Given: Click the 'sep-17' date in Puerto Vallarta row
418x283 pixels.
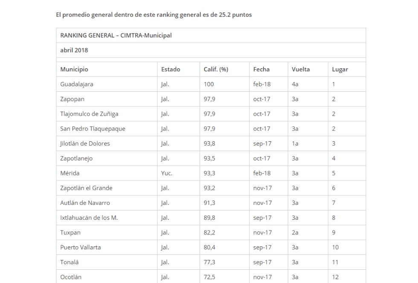Looking at the screenshot, I should pos(262,247).
